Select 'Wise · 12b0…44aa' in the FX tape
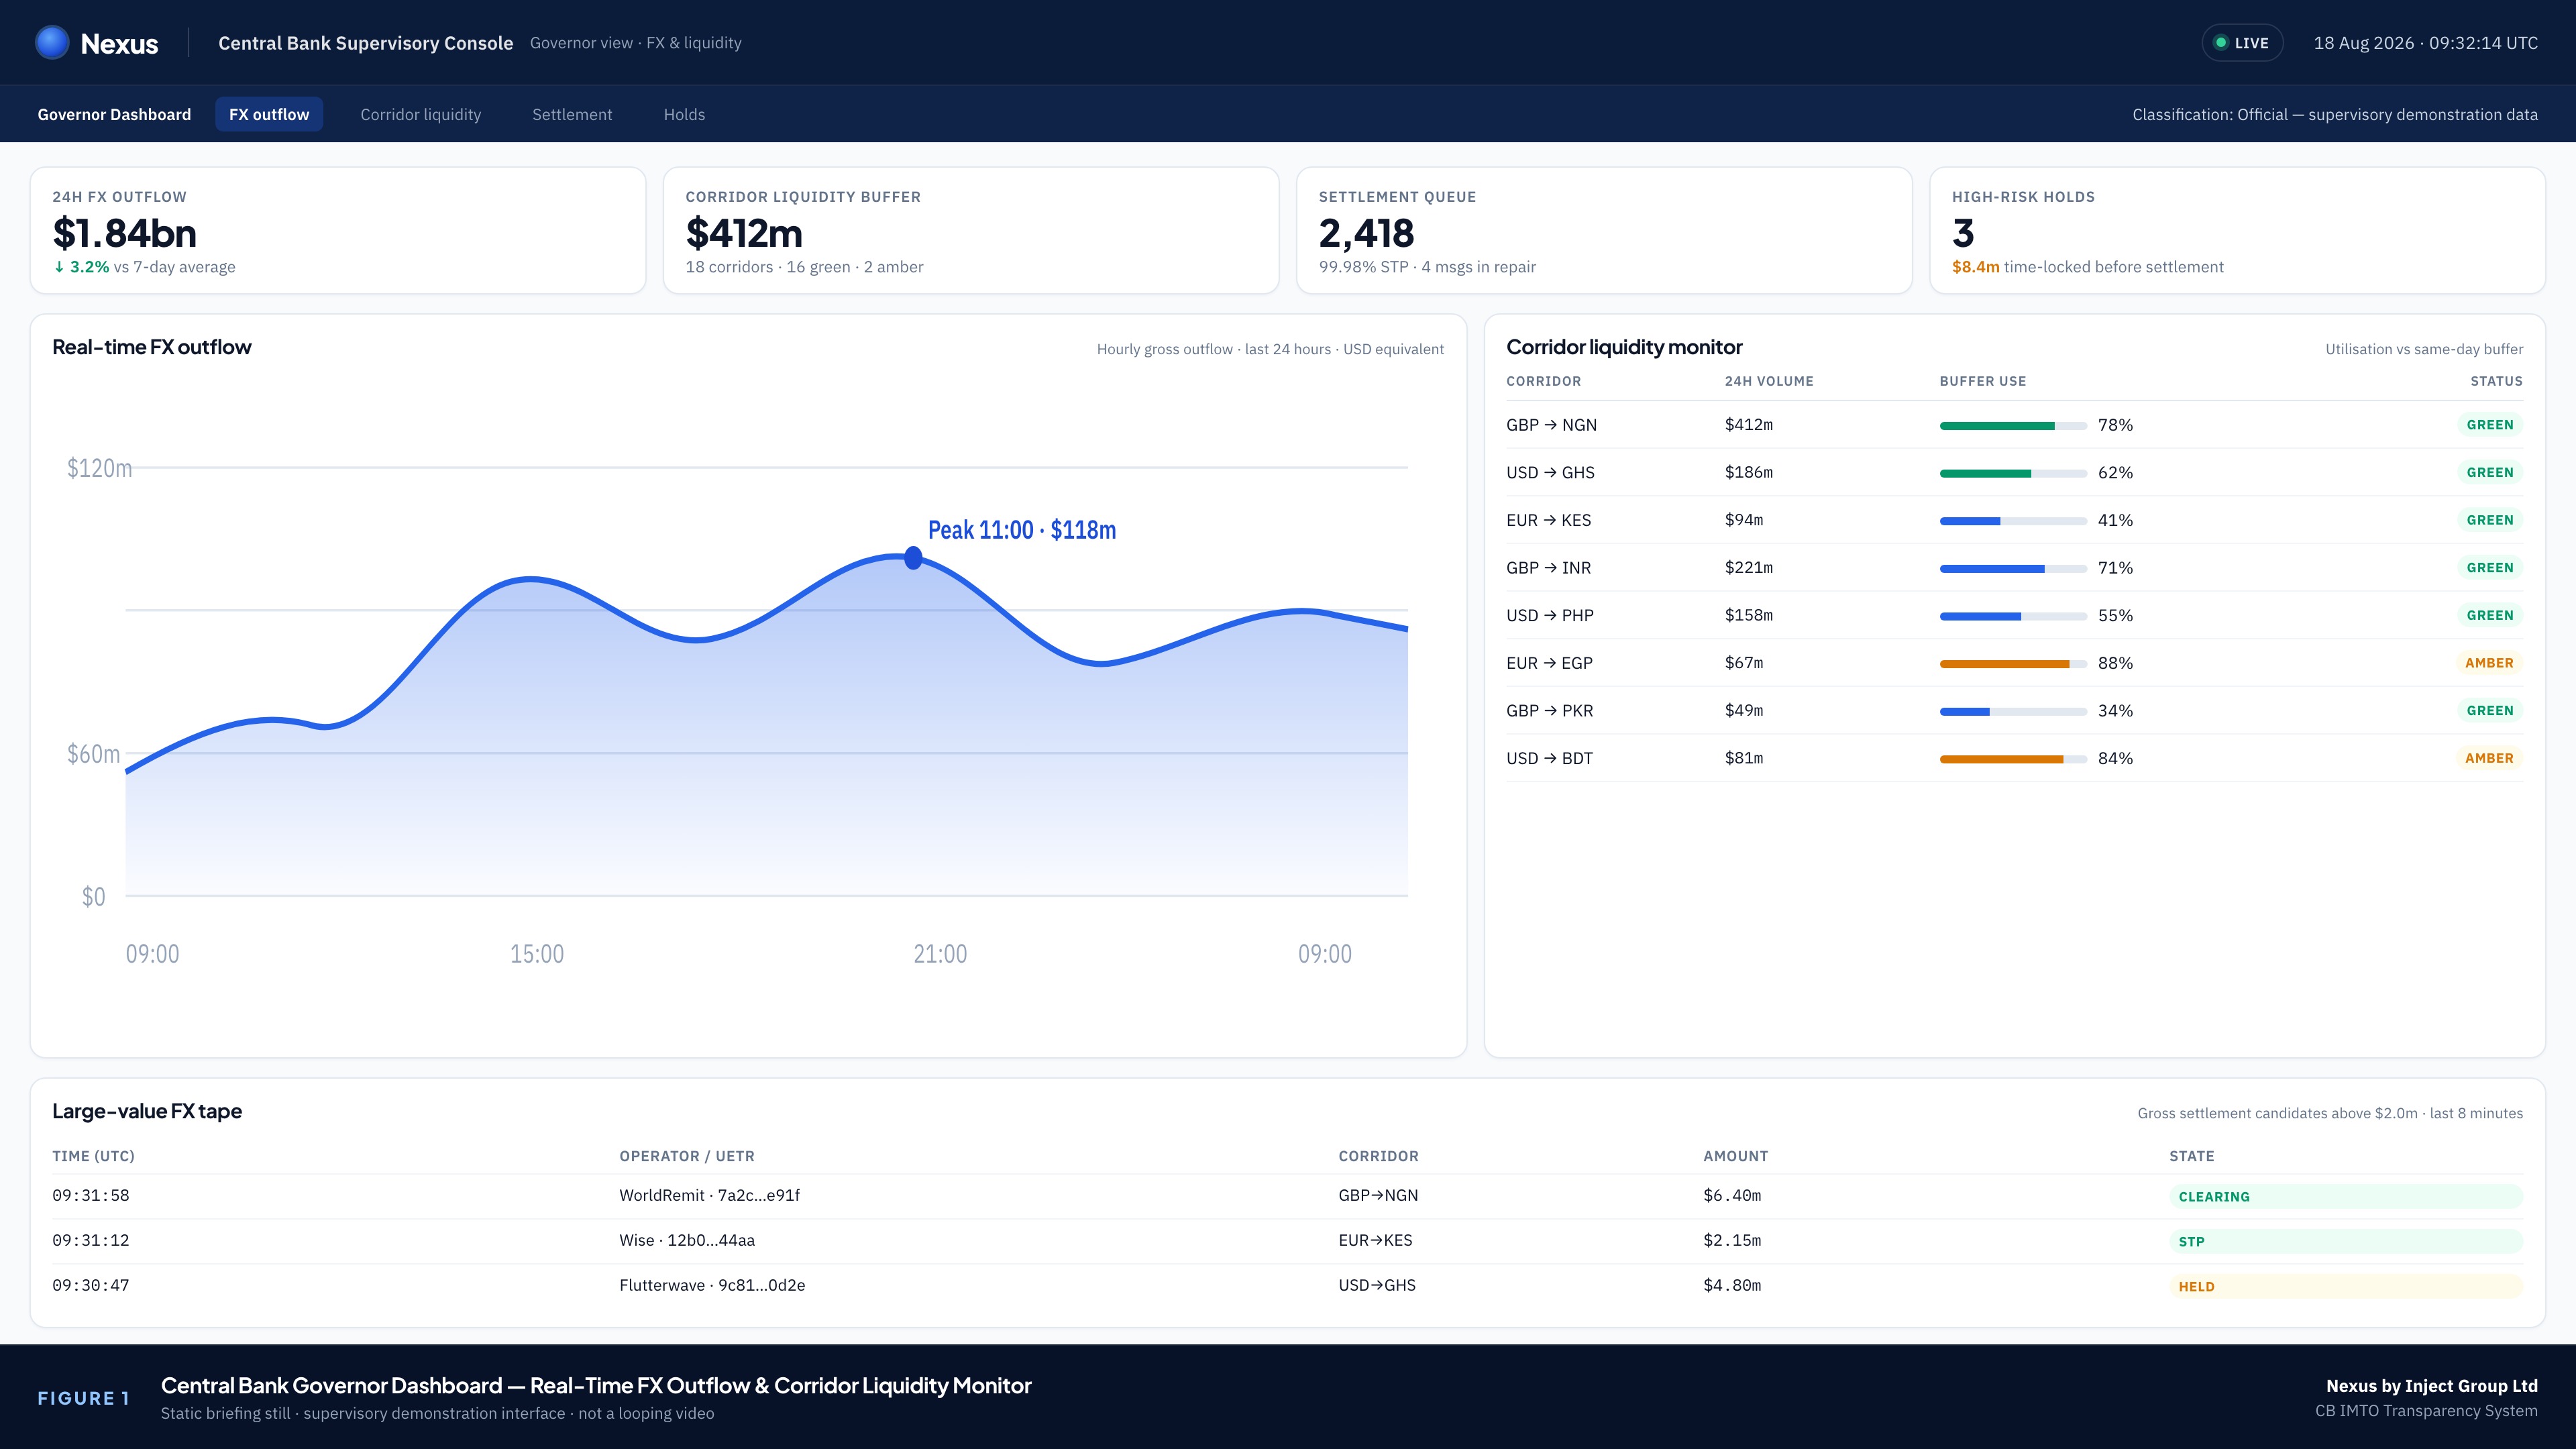The height and width of the screenshot is (1449, 2576). [x=687, y=1241]
